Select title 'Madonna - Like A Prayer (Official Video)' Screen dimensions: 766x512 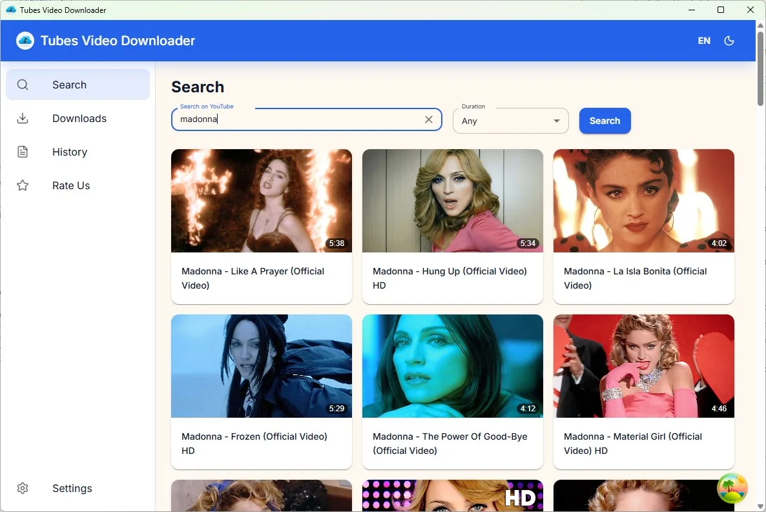click(253, 278)
